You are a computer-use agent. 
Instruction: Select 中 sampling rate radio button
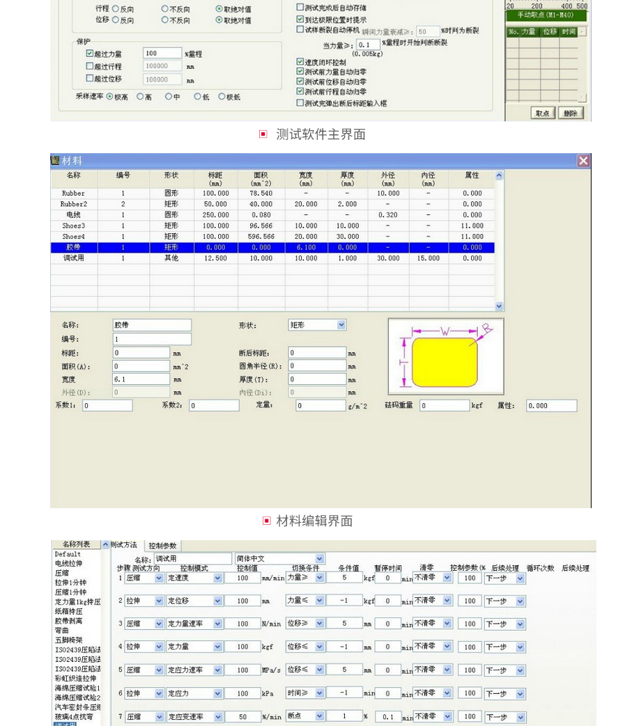tap(169, 97)
